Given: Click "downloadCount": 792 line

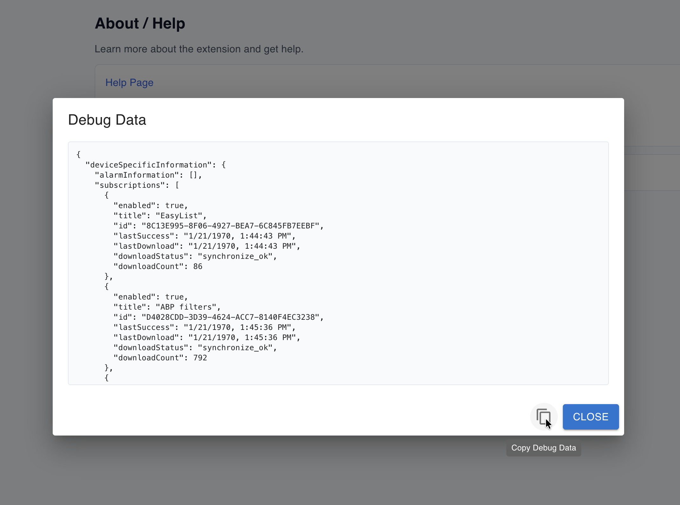Looking at the screenshot, I should [160, 358].
